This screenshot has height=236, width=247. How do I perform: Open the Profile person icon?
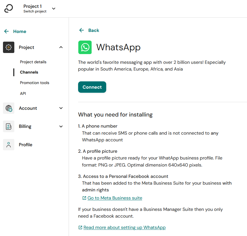[x=9, y=145]
